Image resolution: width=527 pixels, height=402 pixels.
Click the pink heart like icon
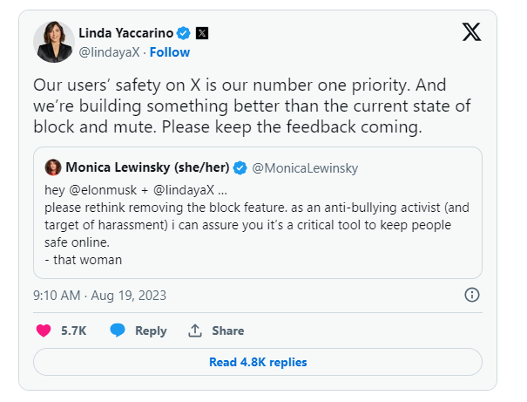(x=44, y=330)
